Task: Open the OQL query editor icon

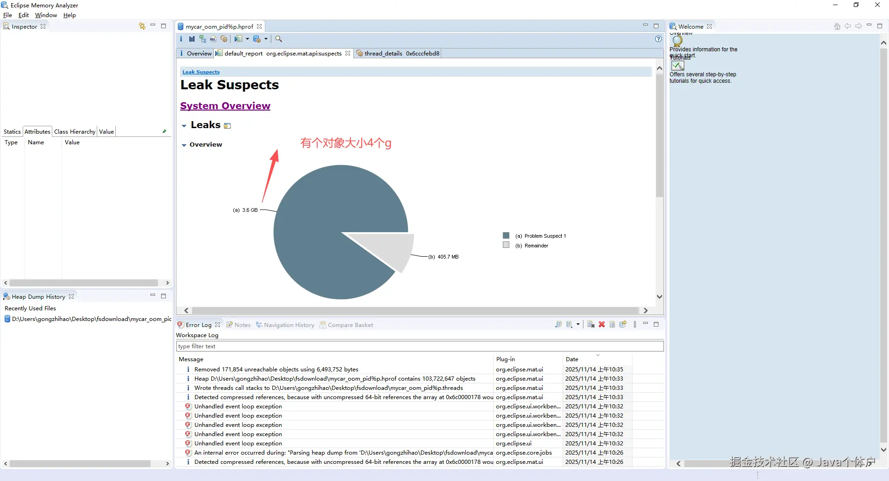Action: coord(213,39)
